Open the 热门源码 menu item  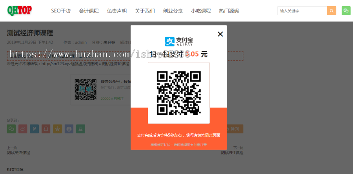[x=229, y=11]
